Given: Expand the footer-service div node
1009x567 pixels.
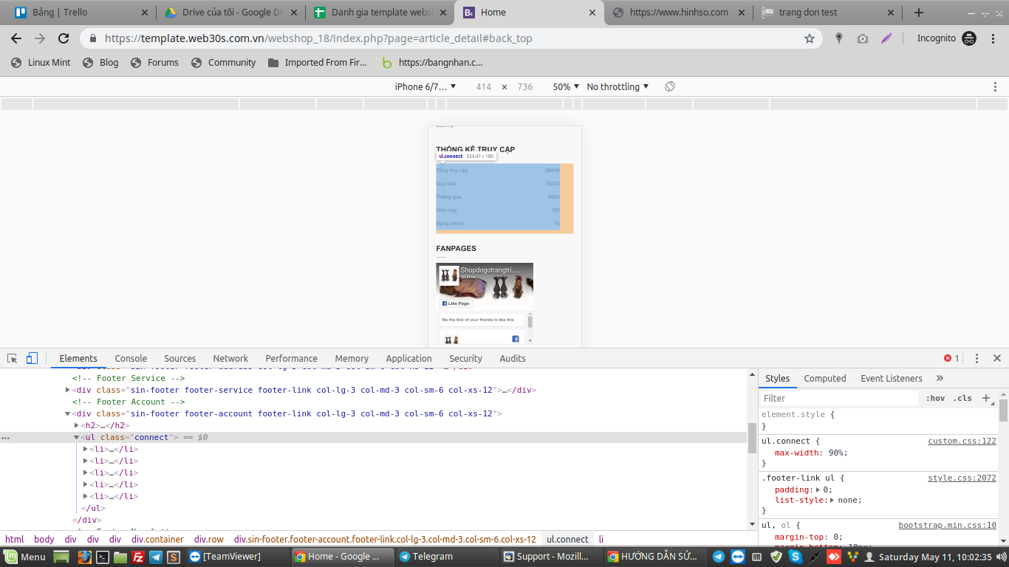Looking at the screenshot, I should tap(67, 390).
